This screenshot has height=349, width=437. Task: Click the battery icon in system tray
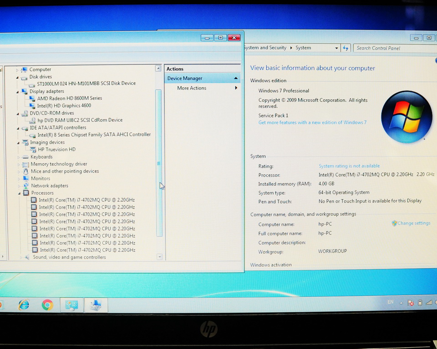tap(420, 303)
